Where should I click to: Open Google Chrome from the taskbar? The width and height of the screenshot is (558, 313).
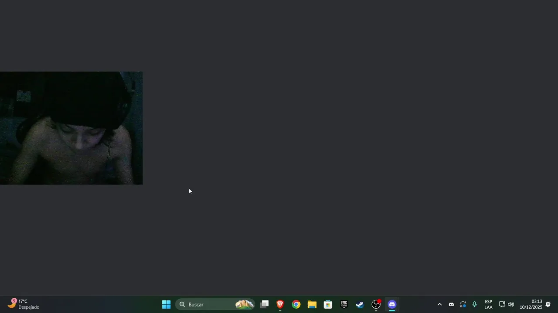296,304
